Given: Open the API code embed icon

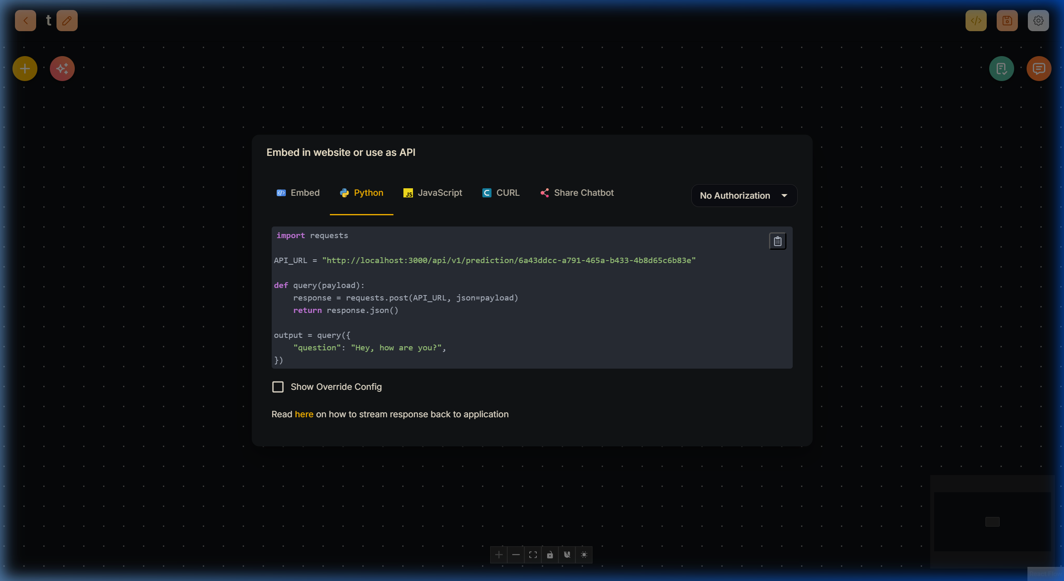Looking at the screenshot, I should click(976, 20).
